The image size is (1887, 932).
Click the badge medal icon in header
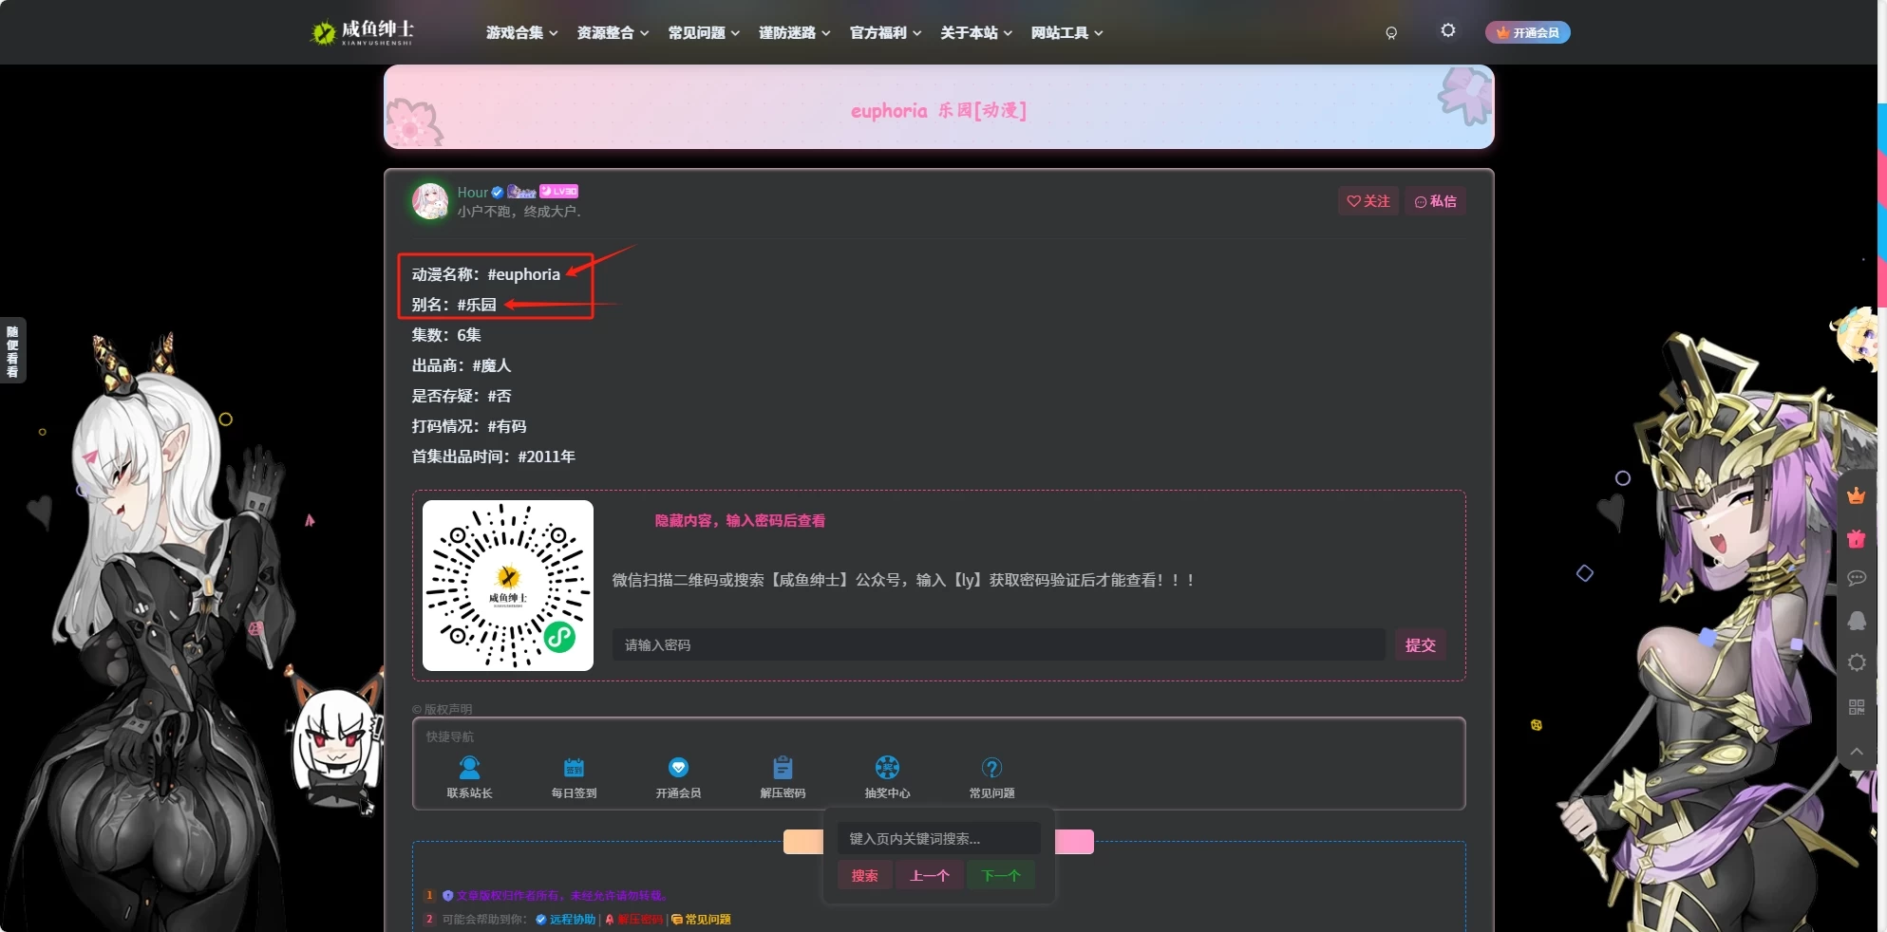coord(1391,33)
